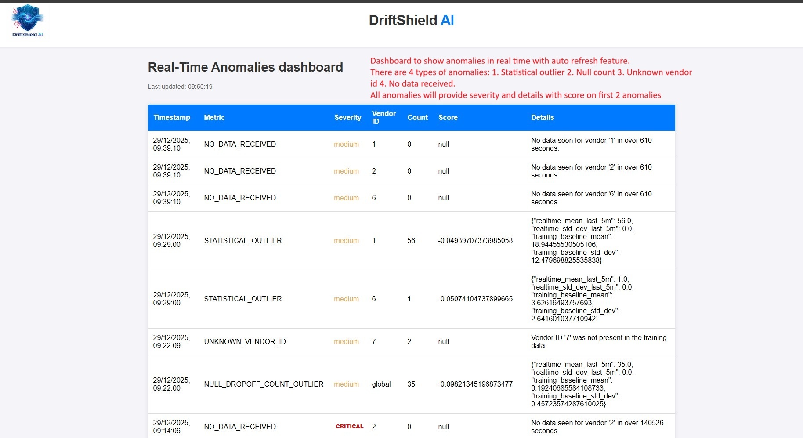Click the DriftShield AI logo icon
Viewport: 803px width, 438px height.
tap(28, 21)
